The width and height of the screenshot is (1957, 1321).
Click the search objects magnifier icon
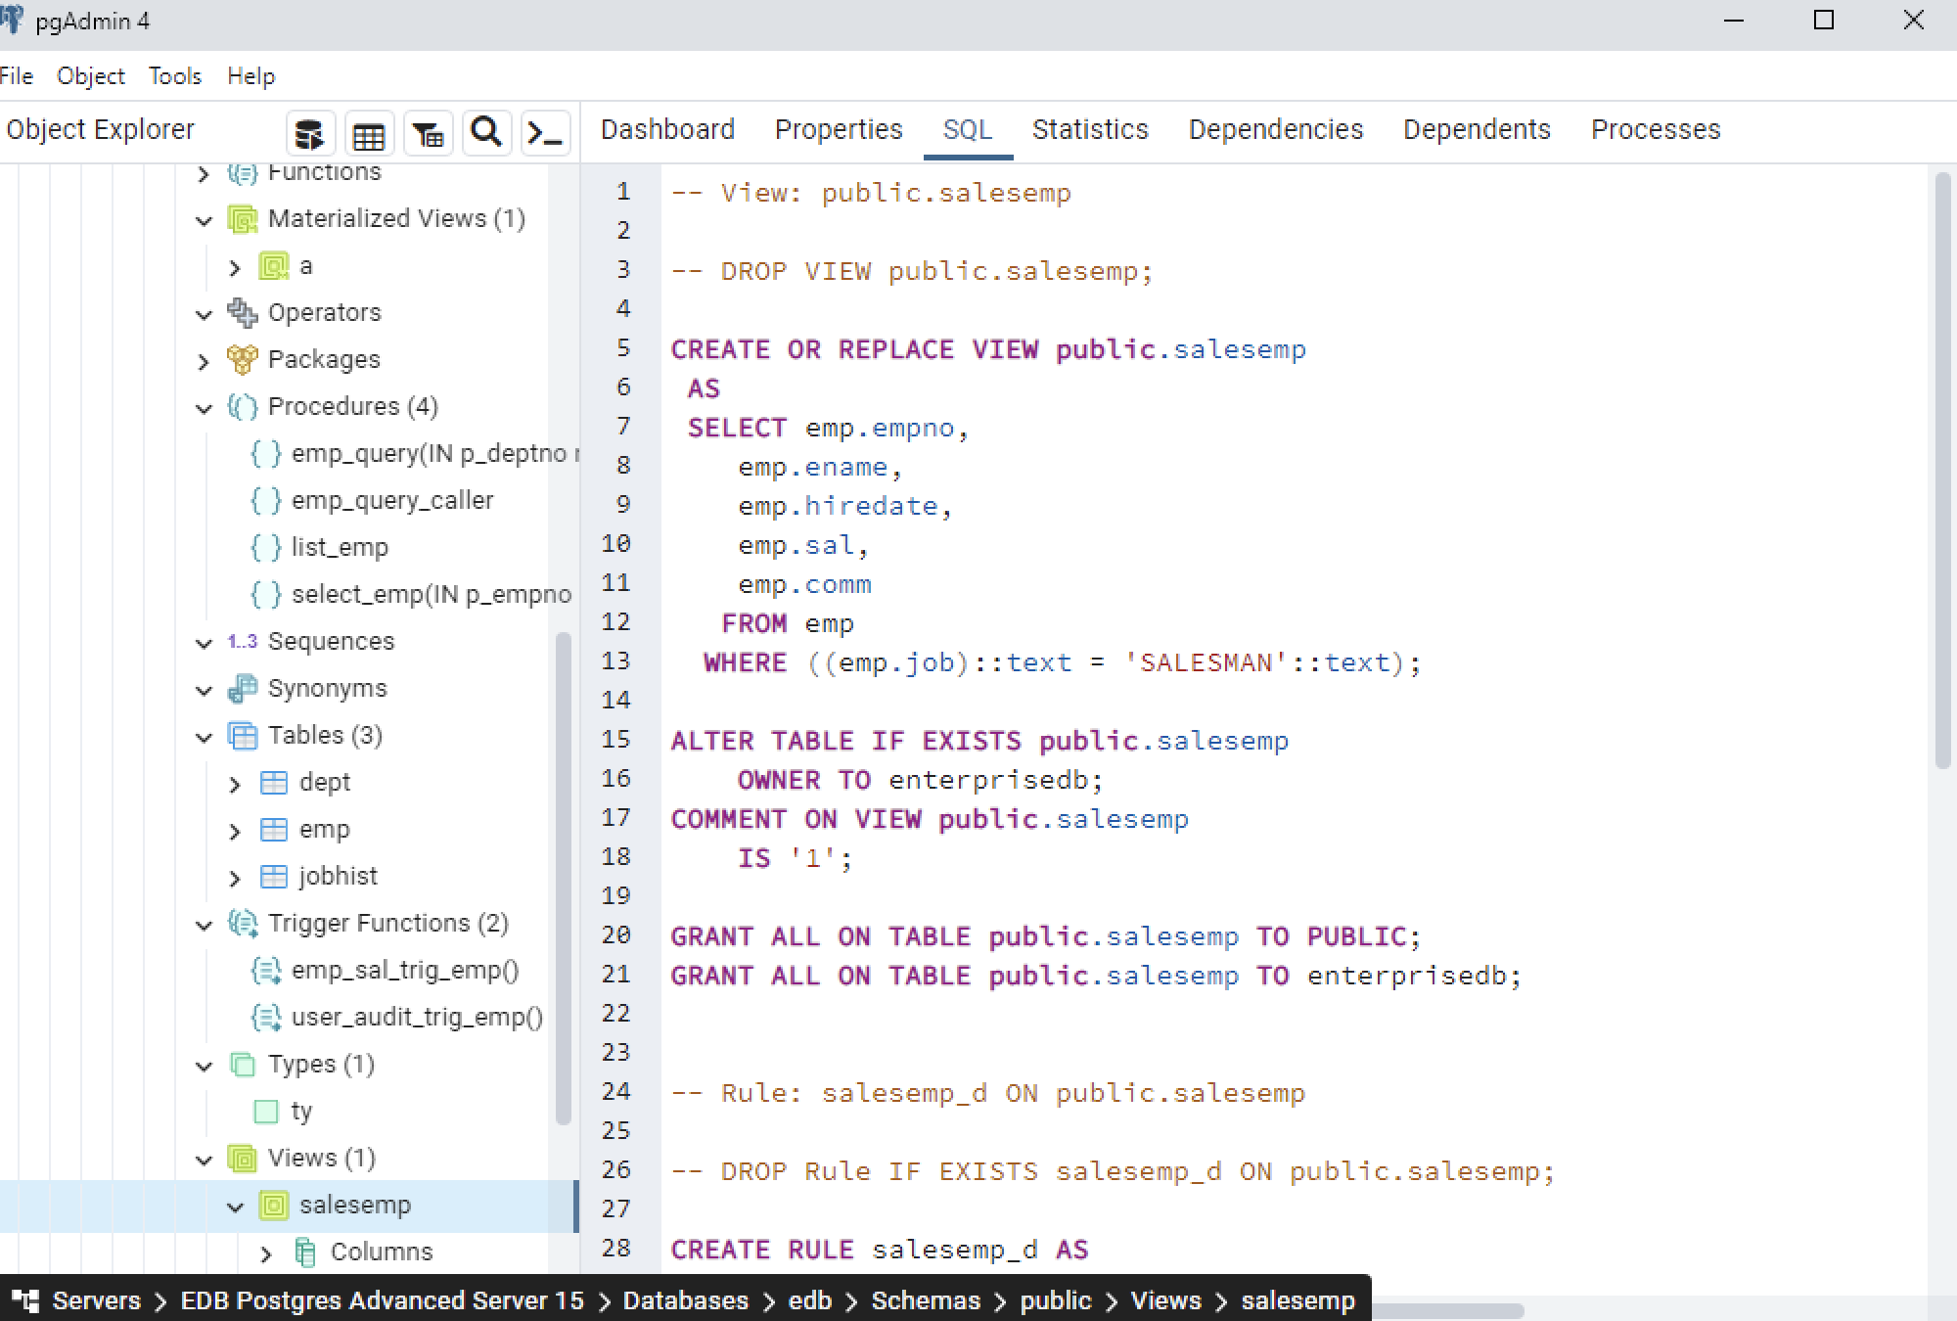click(x=486, y=132)
